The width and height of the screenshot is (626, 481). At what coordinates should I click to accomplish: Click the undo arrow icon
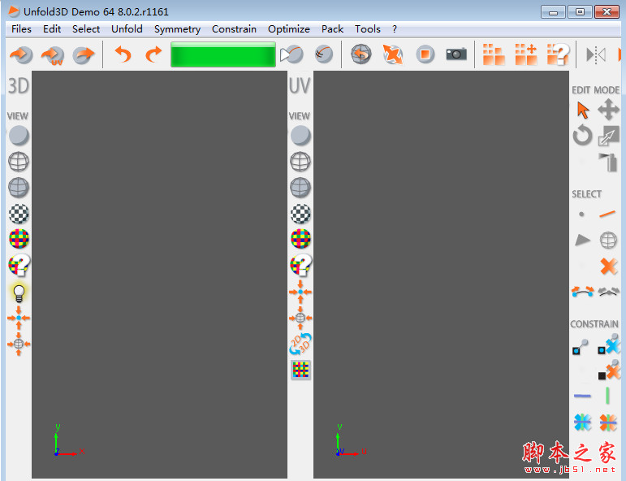click(x=123, y=54)
